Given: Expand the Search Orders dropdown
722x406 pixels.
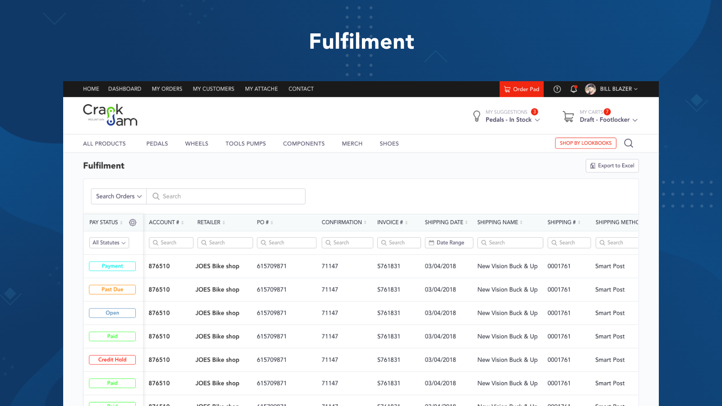Looking at the screenshot, I should 118,196.
